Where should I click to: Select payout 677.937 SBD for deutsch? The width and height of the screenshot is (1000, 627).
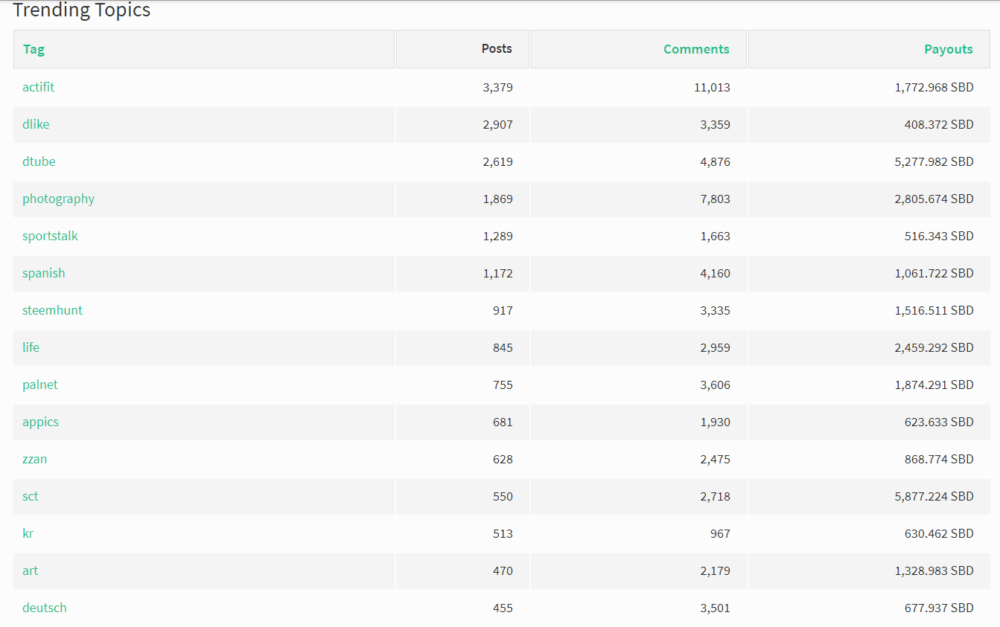pyautogui.click(x=939, y=608)
